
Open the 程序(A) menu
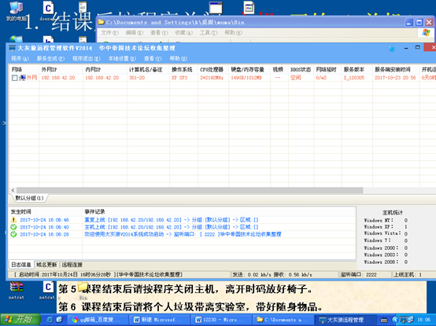point(20,59)
